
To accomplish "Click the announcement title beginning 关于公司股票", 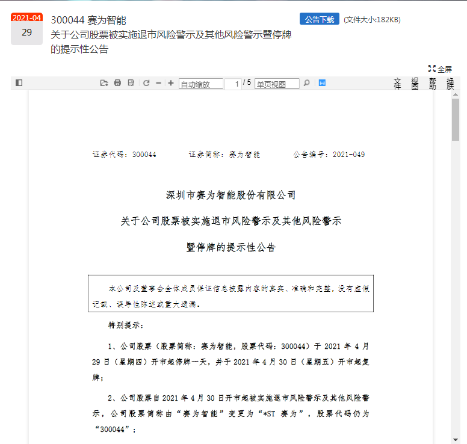I will point(171,42).
